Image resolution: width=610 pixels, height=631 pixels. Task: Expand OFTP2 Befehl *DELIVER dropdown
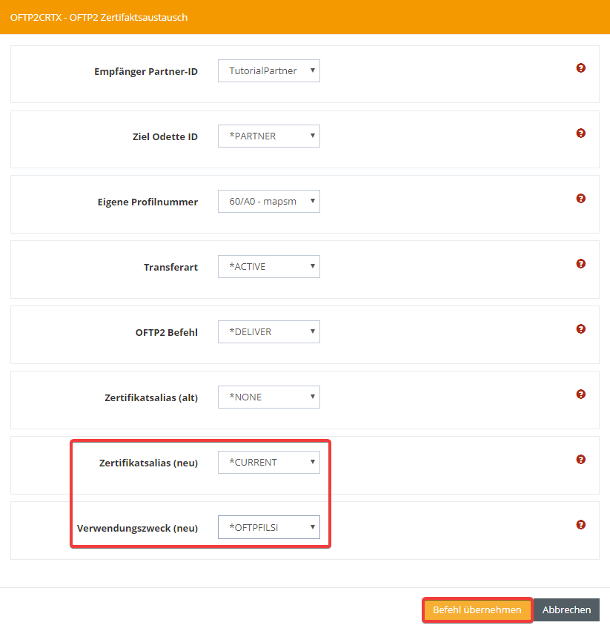268,332
